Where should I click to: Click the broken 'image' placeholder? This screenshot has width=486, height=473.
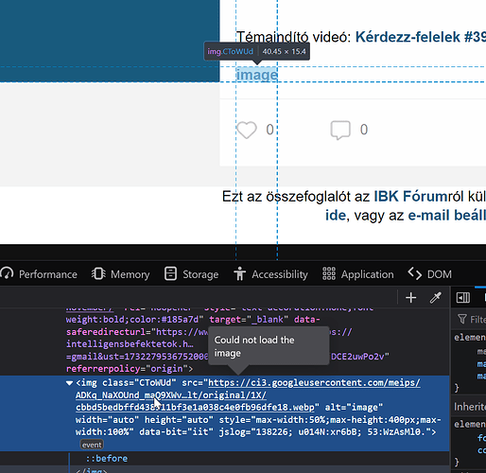[257, 75]
